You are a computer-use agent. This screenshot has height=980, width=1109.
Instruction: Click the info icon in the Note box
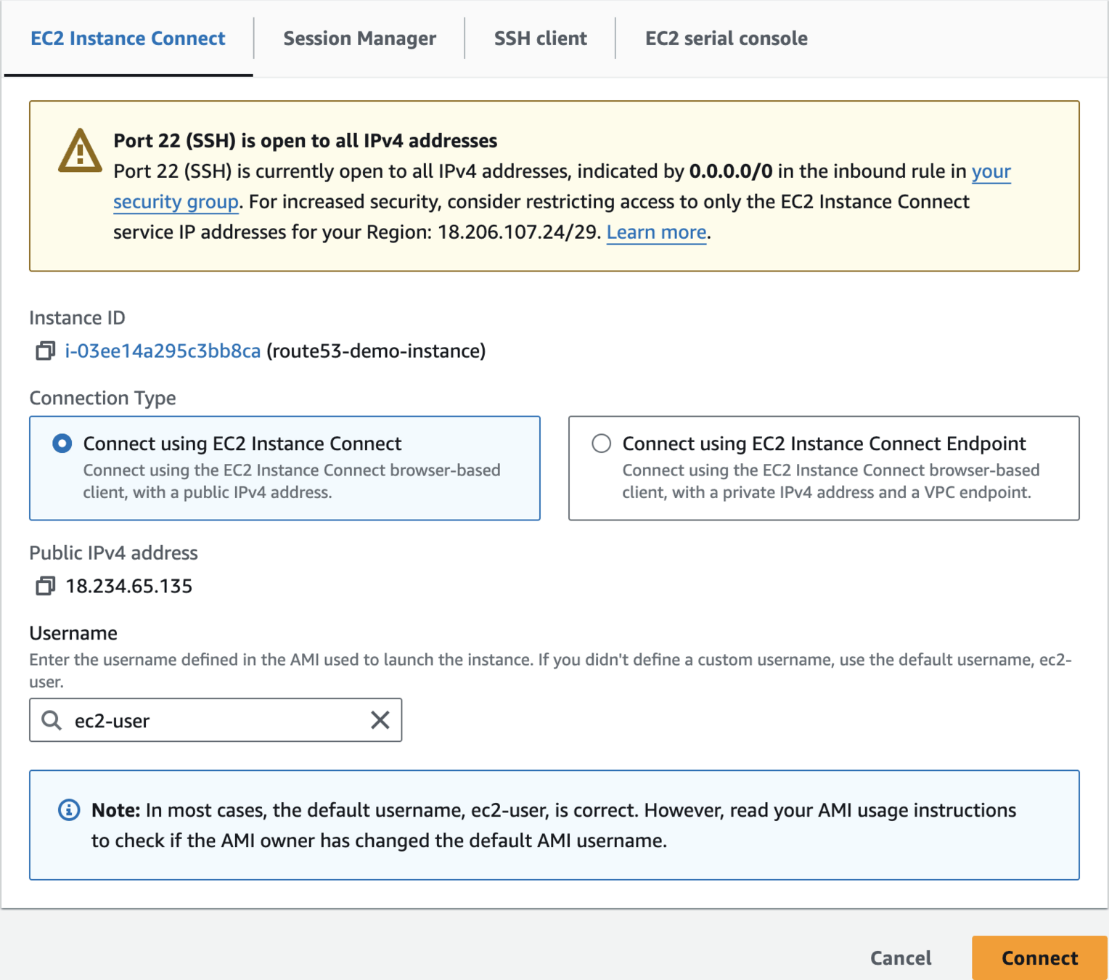(x=69, y=810)
